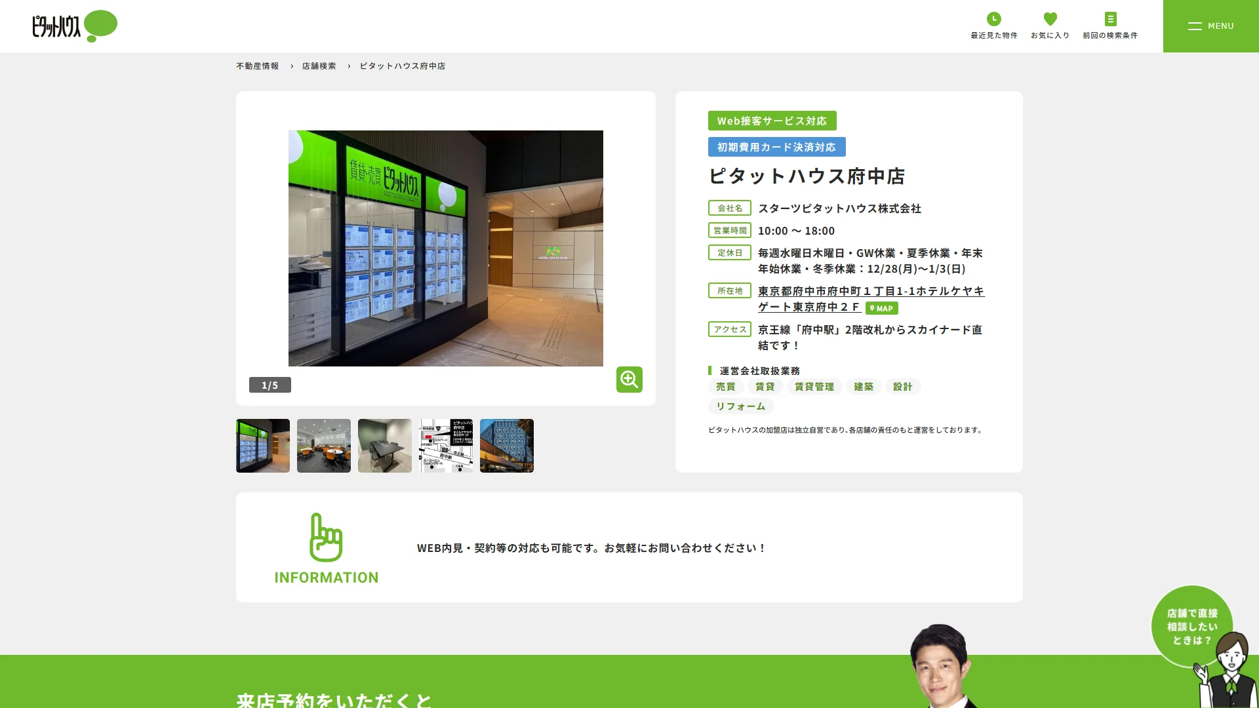Click business hours 10:00 ~ 18:00
1259x708 pixels.
(796, 231)
